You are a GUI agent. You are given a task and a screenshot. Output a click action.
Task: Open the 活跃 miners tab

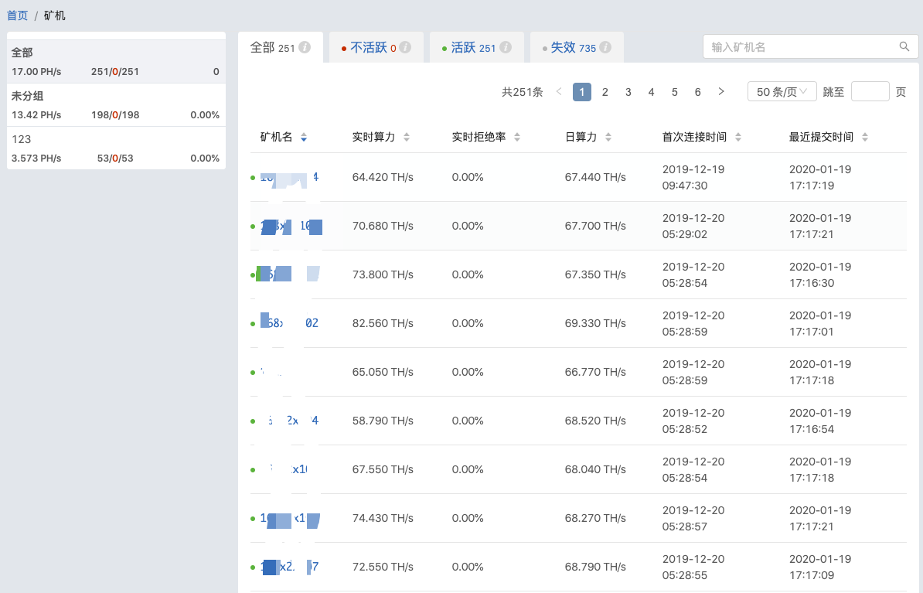(x=463, y=48)
